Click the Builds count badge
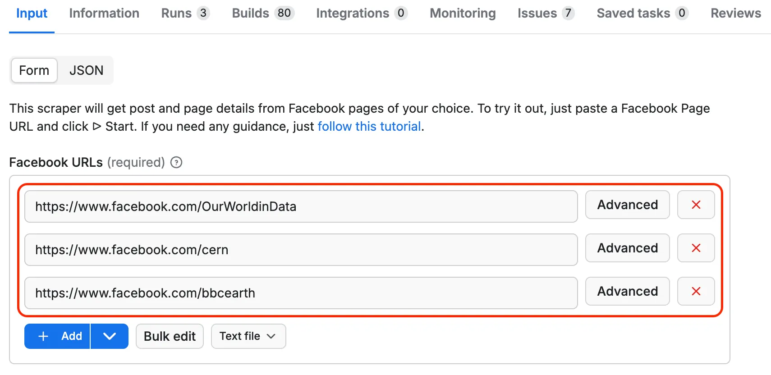The width and height of the screenshot is (771, 375). tap(284, 13)
